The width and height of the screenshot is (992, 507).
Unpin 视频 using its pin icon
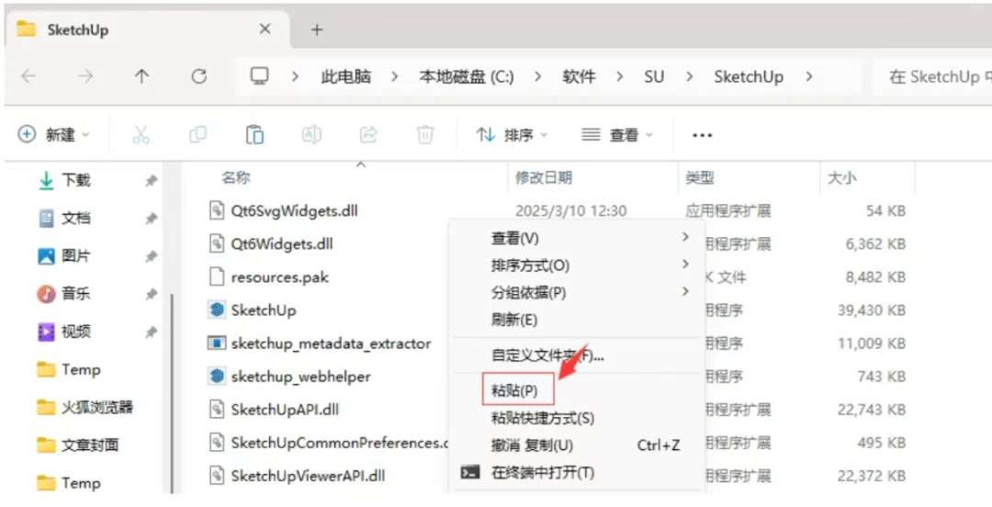tap(152, 332)
